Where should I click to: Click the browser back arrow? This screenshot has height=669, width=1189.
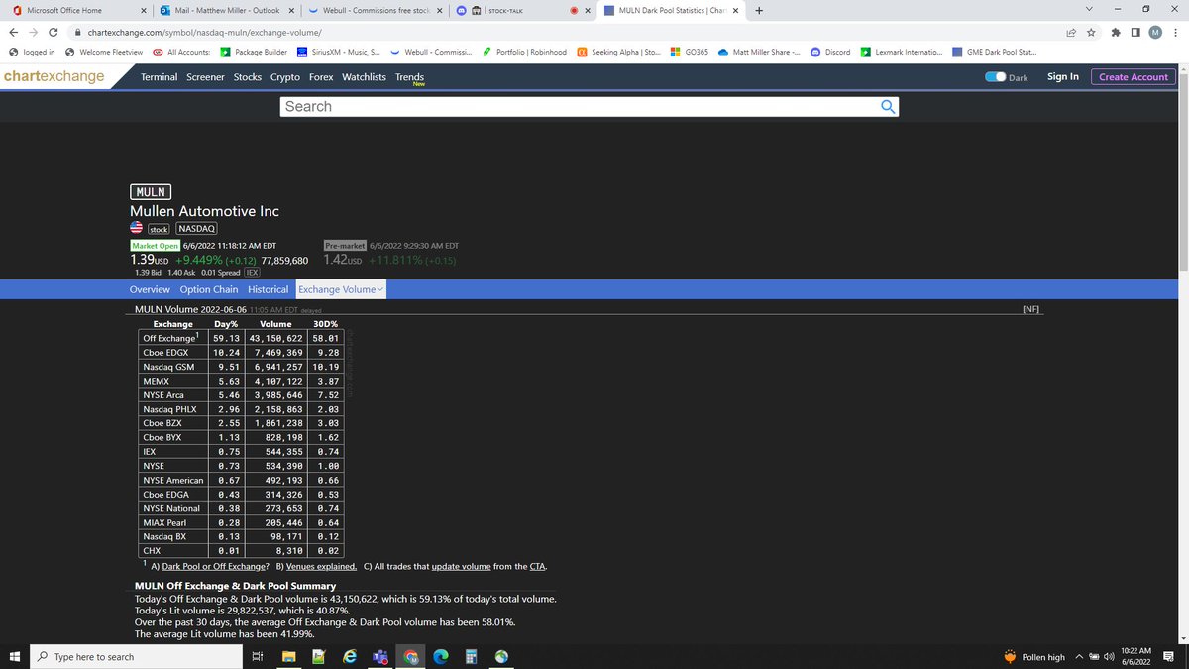13,32
